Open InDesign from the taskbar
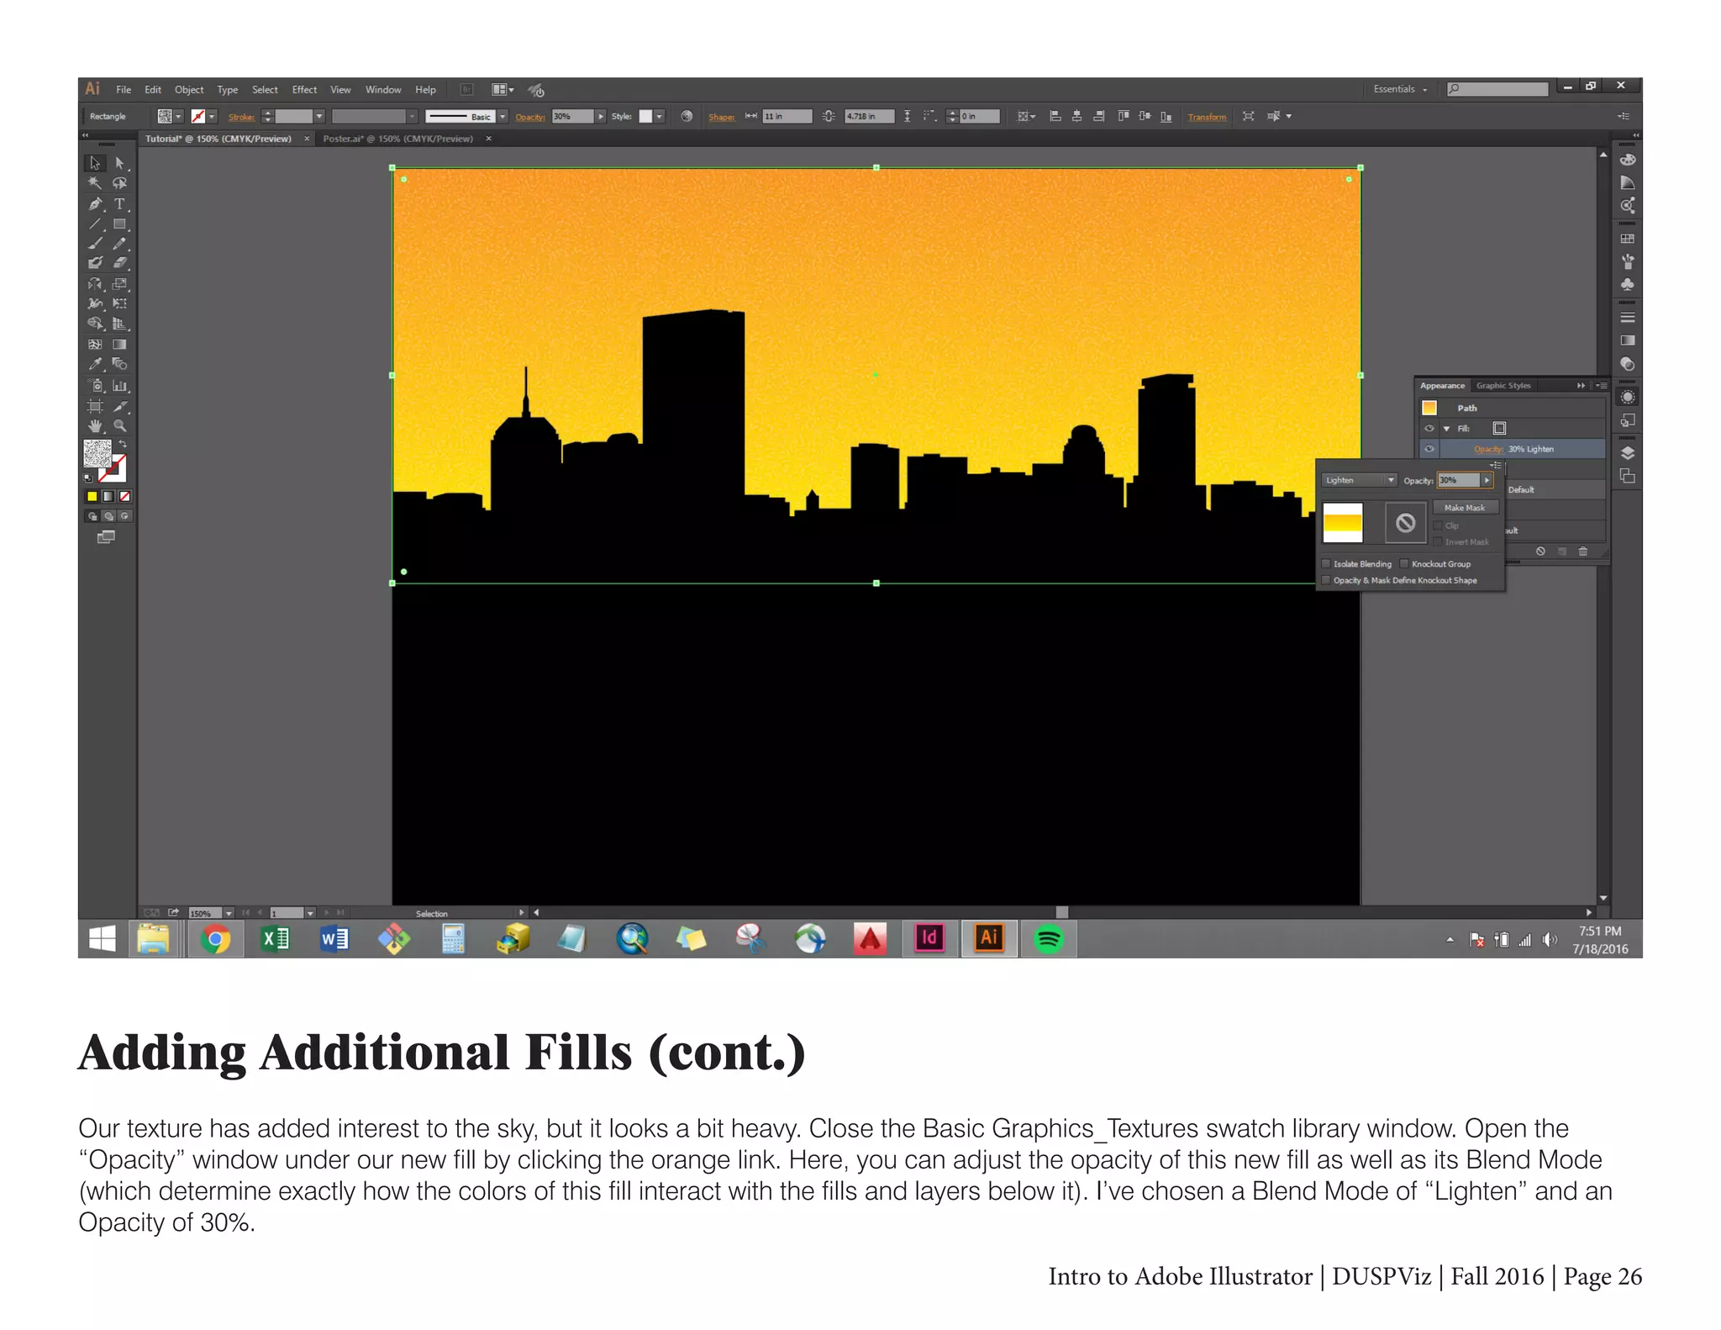1721x1330 pixels. [929, 938]
